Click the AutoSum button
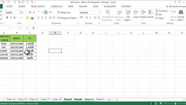 pos(162,11)
